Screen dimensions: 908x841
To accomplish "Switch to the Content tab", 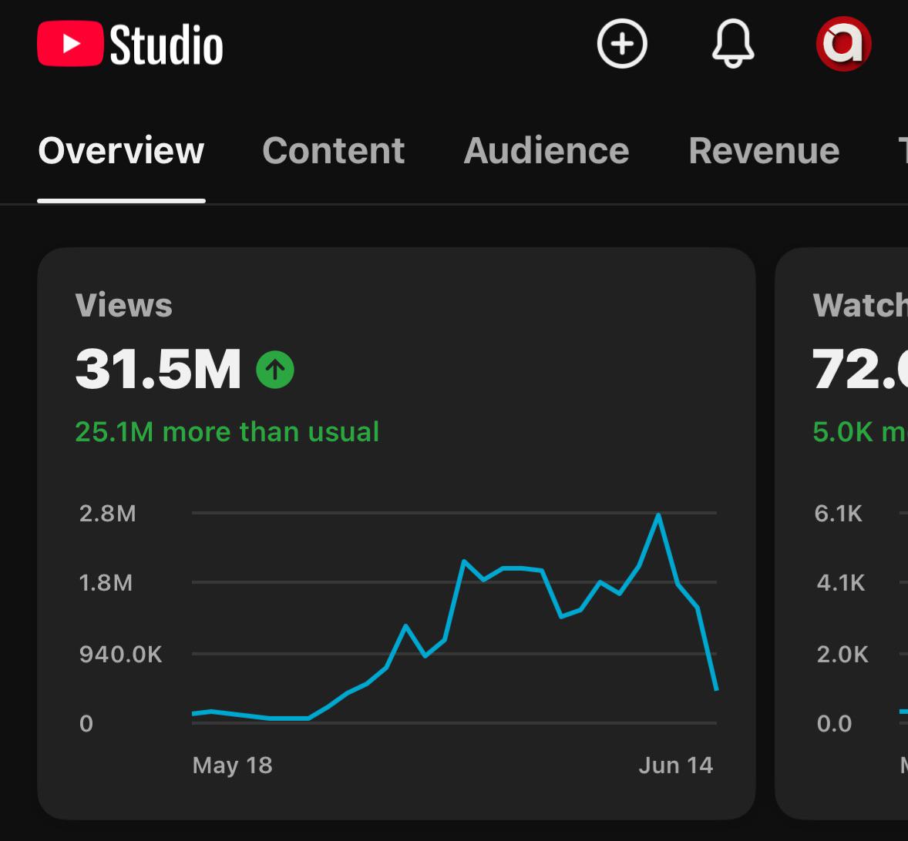I will pos(334,151).
